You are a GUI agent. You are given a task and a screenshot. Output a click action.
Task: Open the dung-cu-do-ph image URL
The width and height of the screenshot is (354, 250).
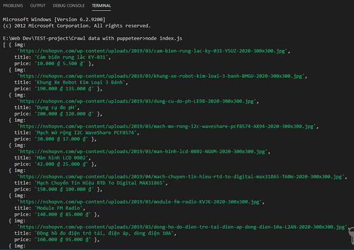pyautogui.click(x=137, y=101)
